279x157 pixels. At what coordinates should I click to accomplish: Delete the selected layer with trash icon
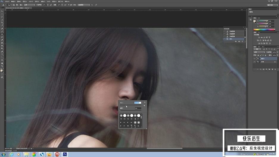coord(275,69)
